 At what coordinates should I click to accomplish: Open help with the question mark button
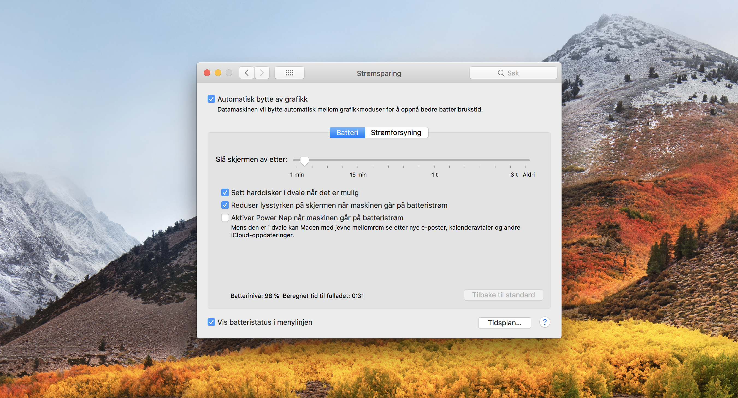pyautogui.click(x=545, y=322)
